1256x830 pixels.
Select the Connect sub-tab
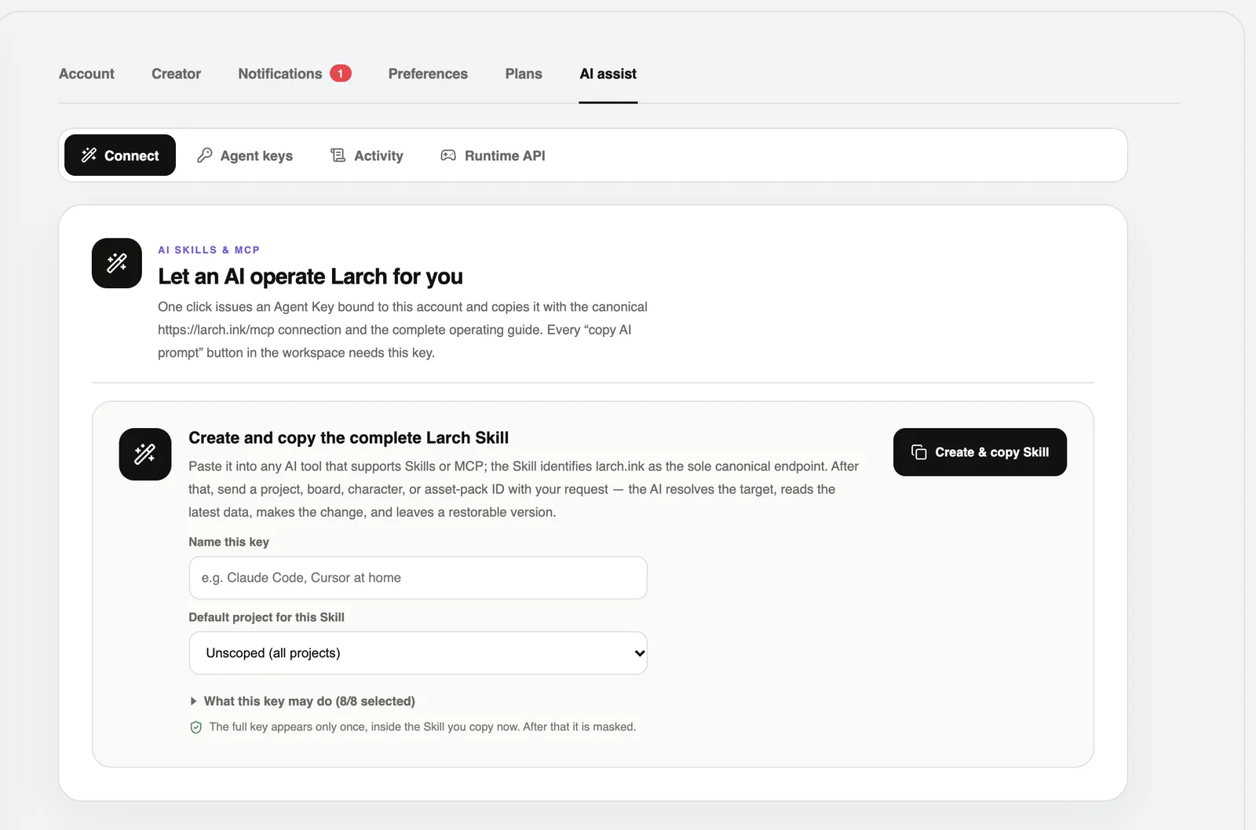(x=120, y=155)
